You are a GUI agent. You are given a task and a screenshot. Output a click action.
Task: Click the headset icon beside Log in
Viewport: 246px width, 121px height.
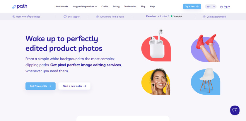tap(221, 7)
